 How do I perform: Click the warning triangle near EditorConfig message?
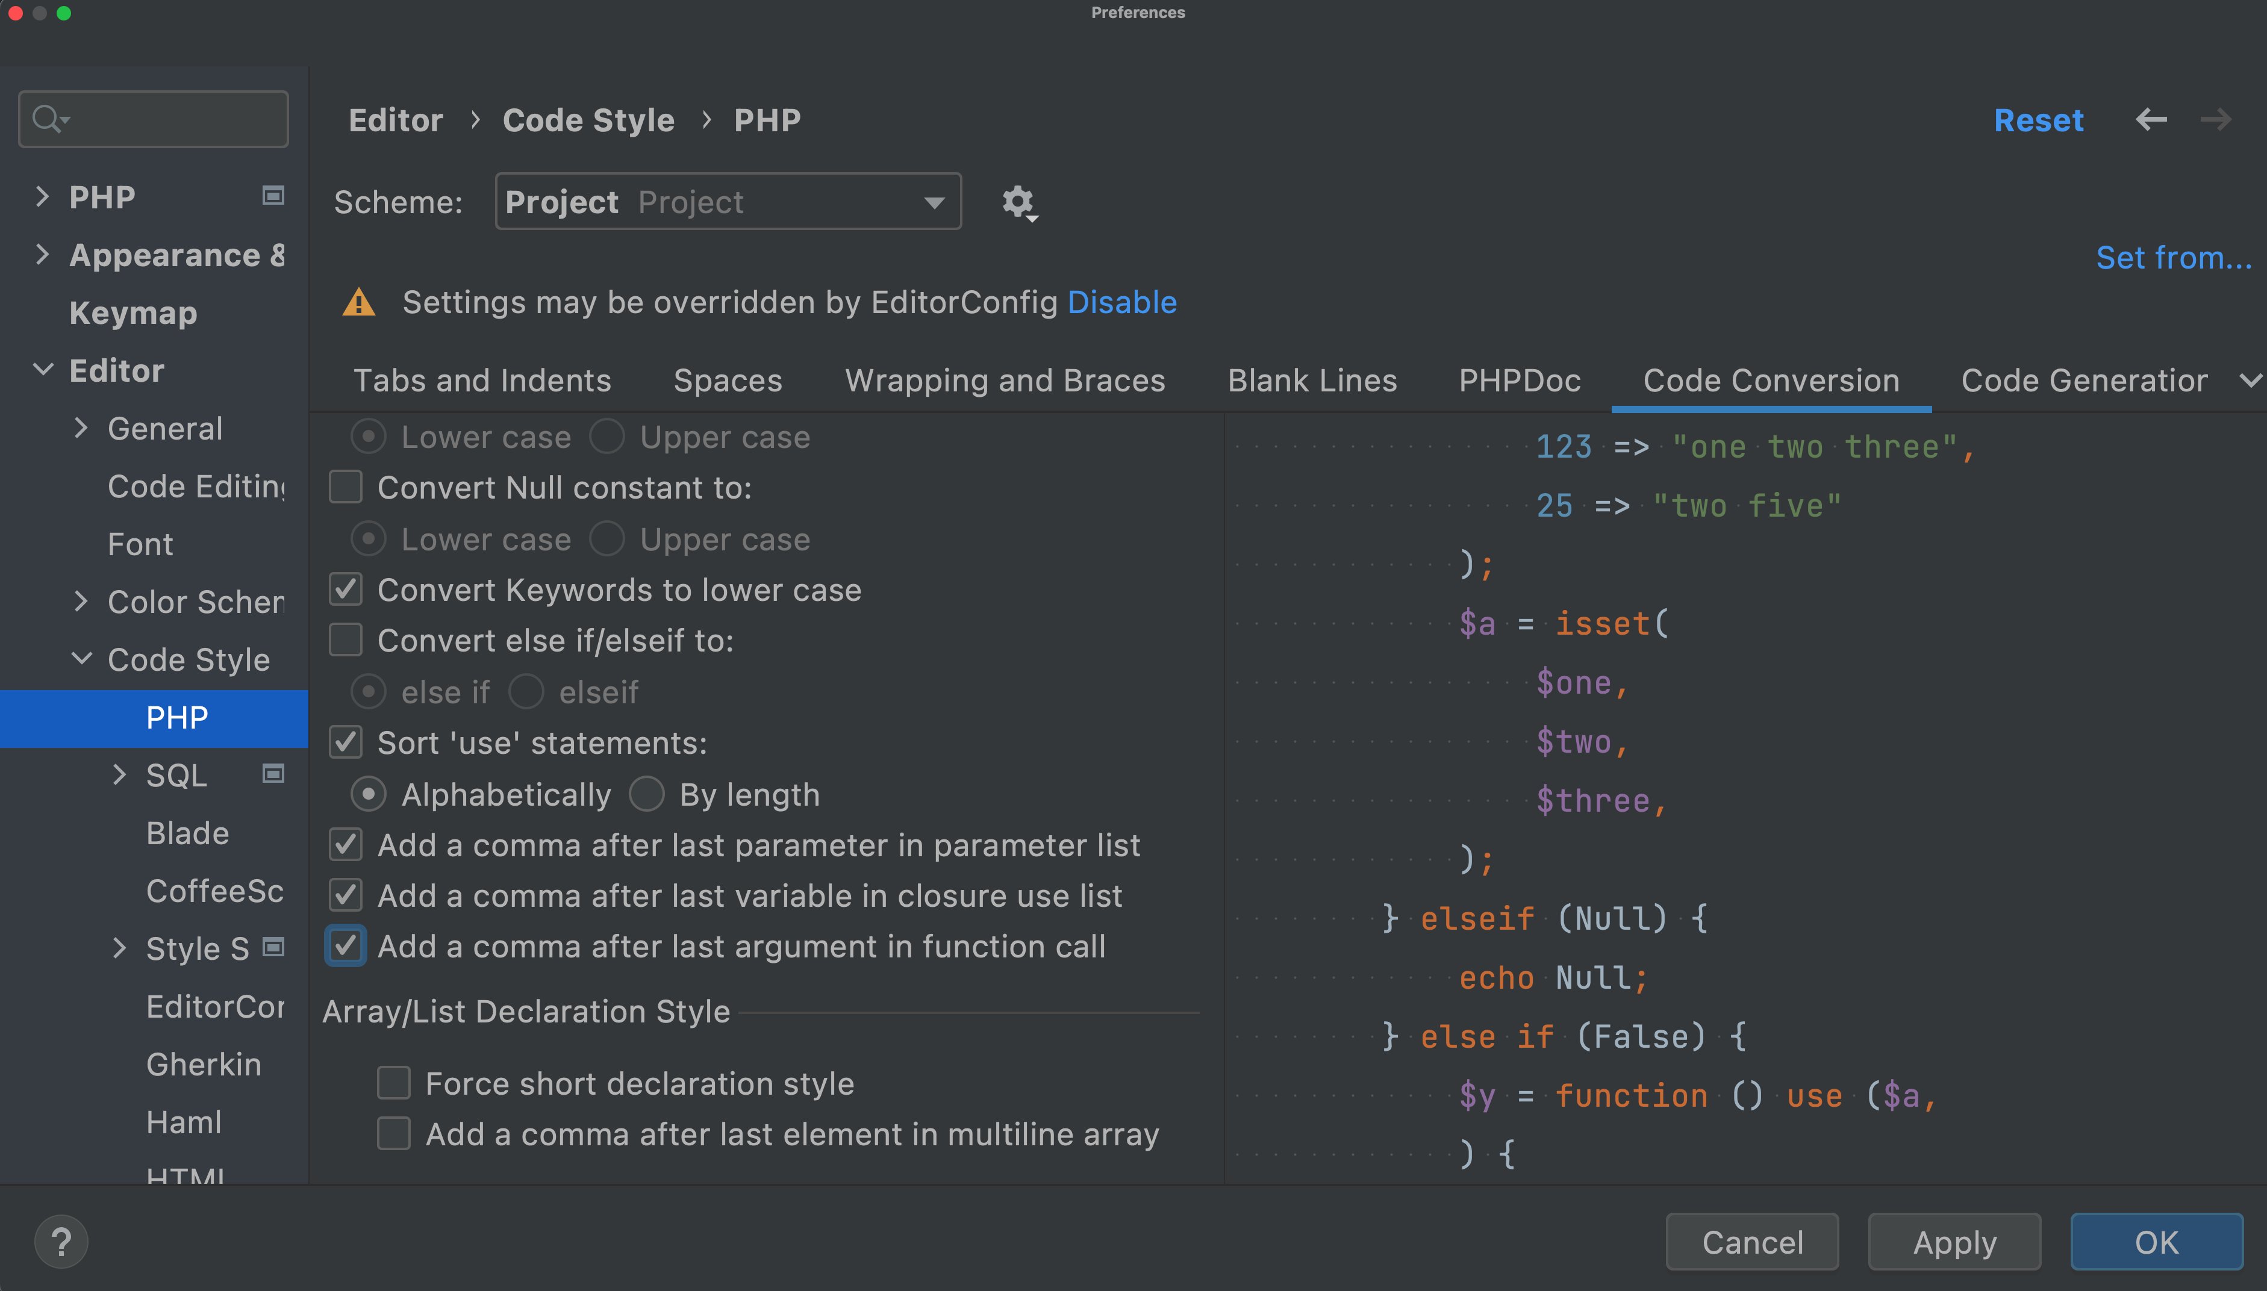coord(358,302)
